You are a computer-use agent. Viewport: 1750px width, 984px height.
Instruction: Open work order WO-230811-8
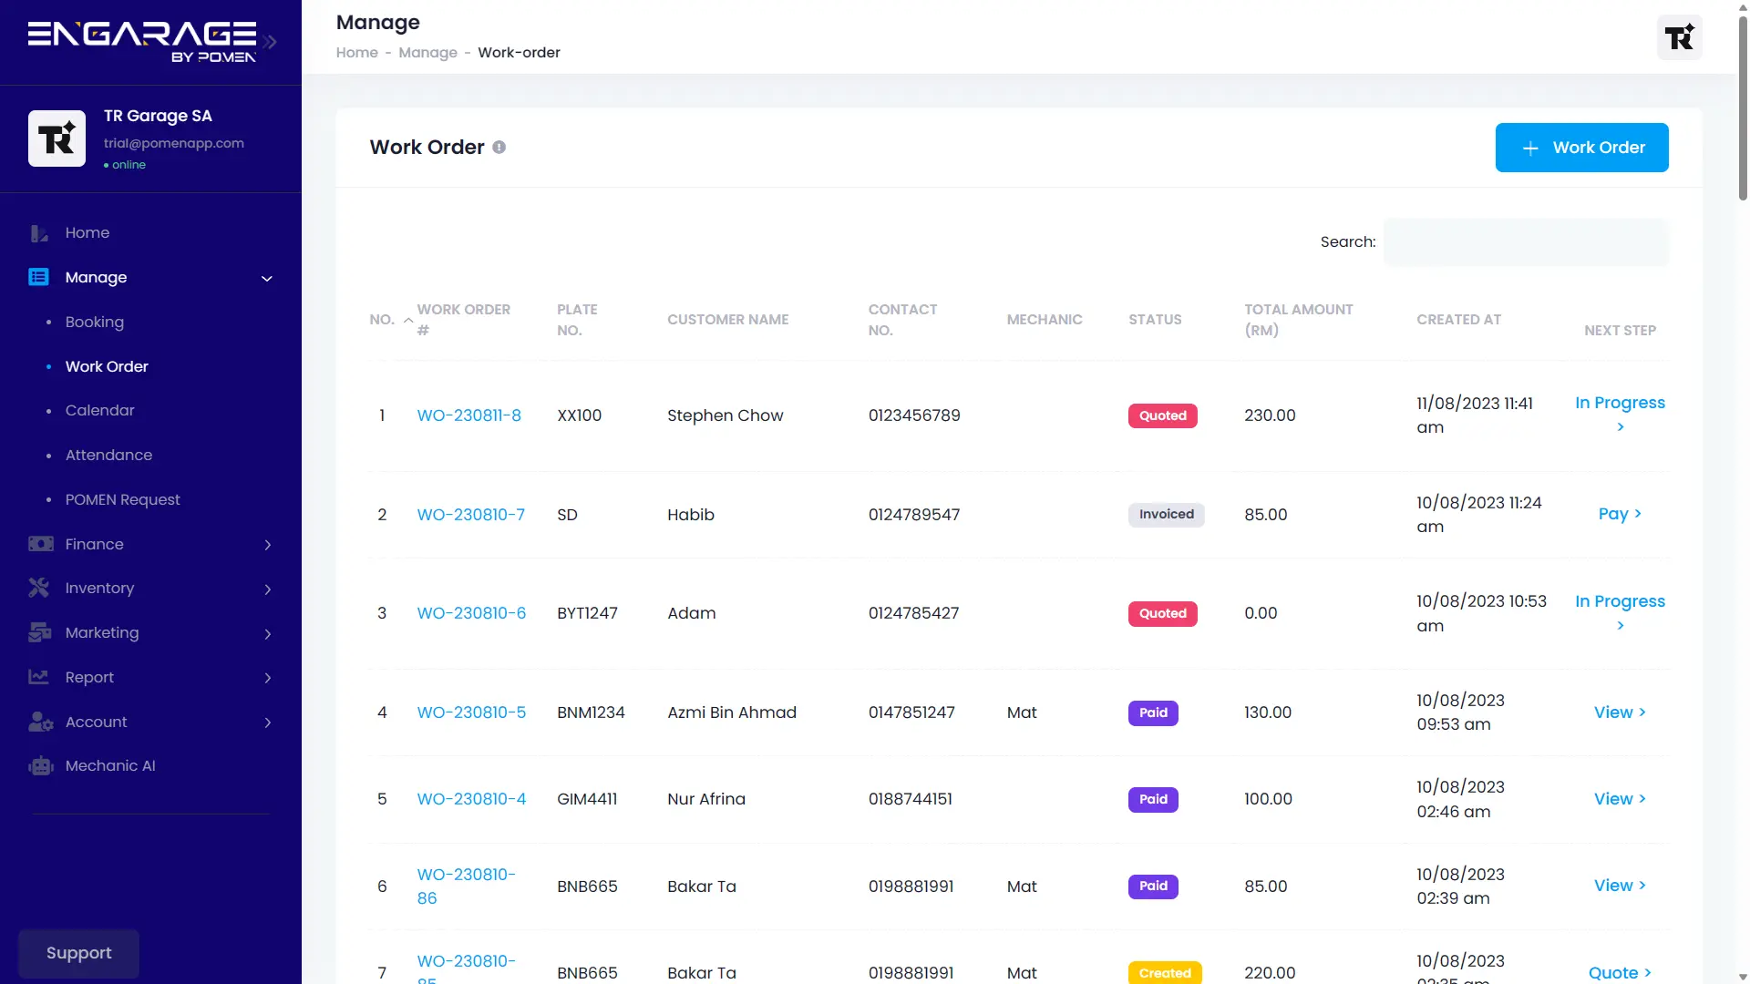(469, 415)
